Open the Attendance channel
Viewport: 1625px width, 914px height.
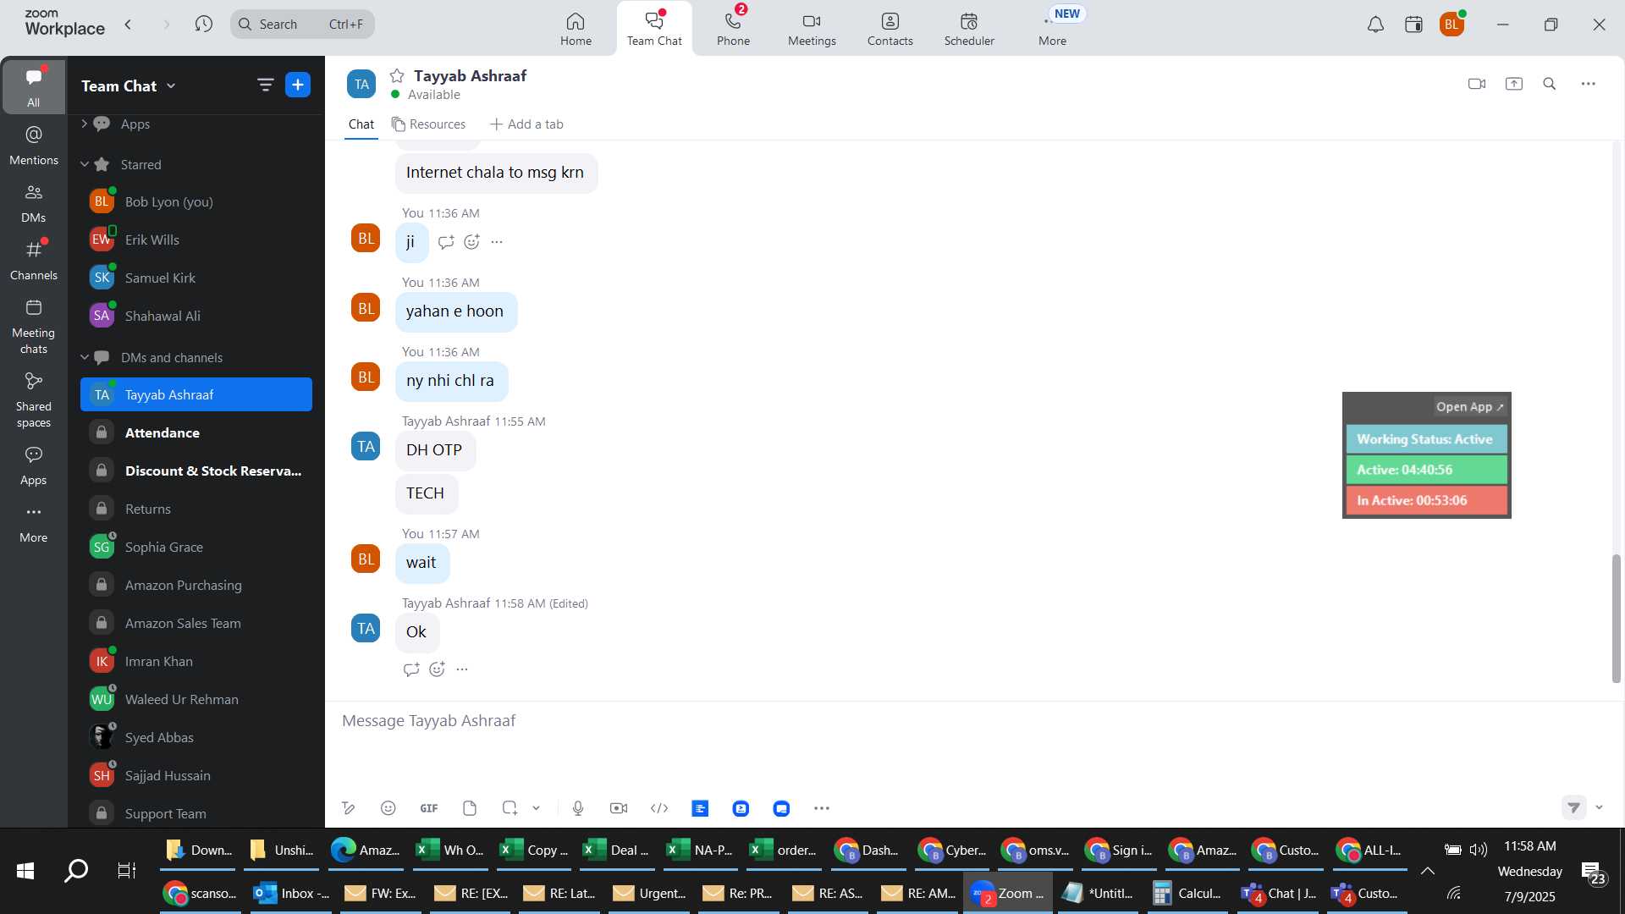pos(196,432)
